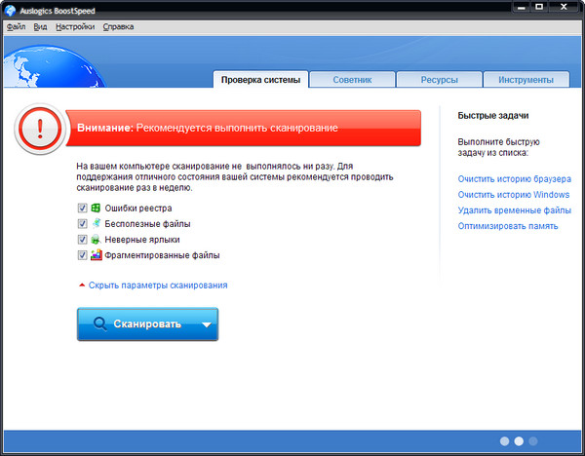The width and height of the screenshot is (585, 456).
Task: Open the Файл menu
Action: [x=16, y=27]
